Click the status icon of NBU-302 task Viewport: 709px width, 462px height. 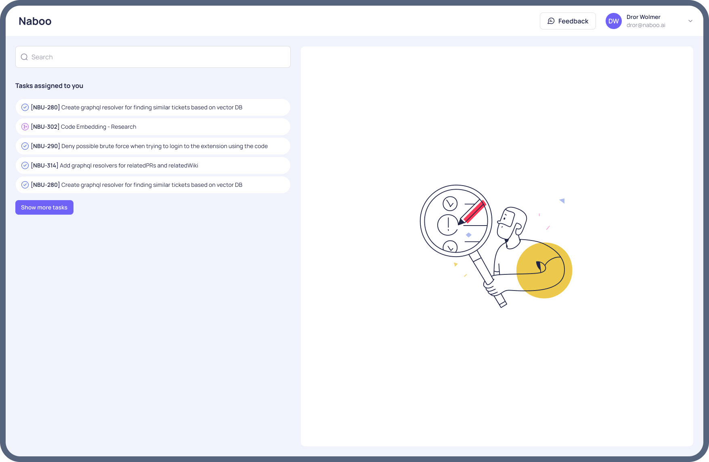click(25, 127)
